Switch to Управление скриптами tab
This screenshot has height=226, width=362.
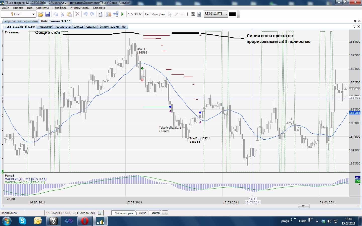[21, 21]
